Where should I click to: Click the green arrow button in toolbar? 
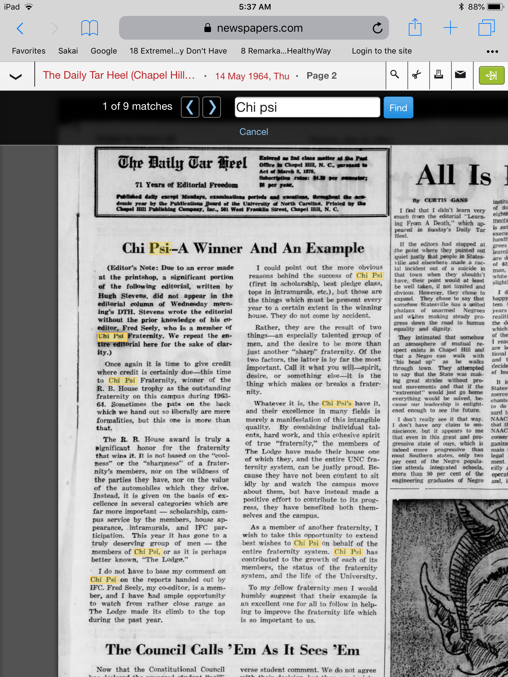pyautogui.click(x=491, y=75)
